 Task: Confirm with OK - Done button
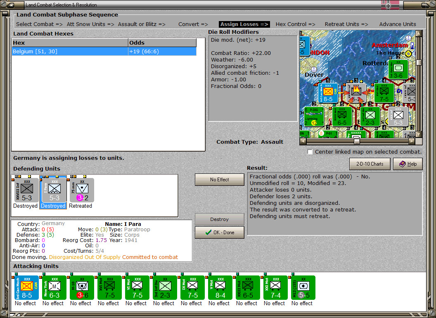pos(219,233)
